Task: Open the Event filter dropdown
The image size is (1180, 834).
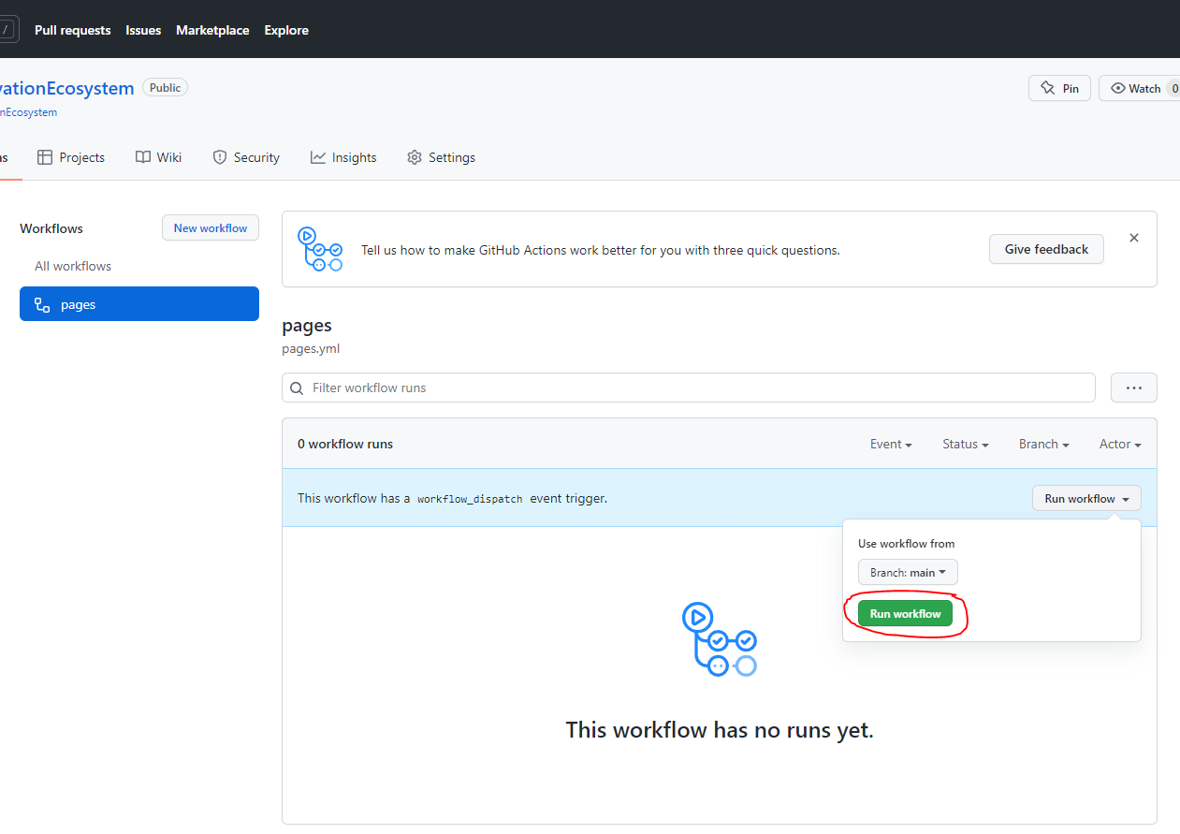Action: click(x=890, y=444)
